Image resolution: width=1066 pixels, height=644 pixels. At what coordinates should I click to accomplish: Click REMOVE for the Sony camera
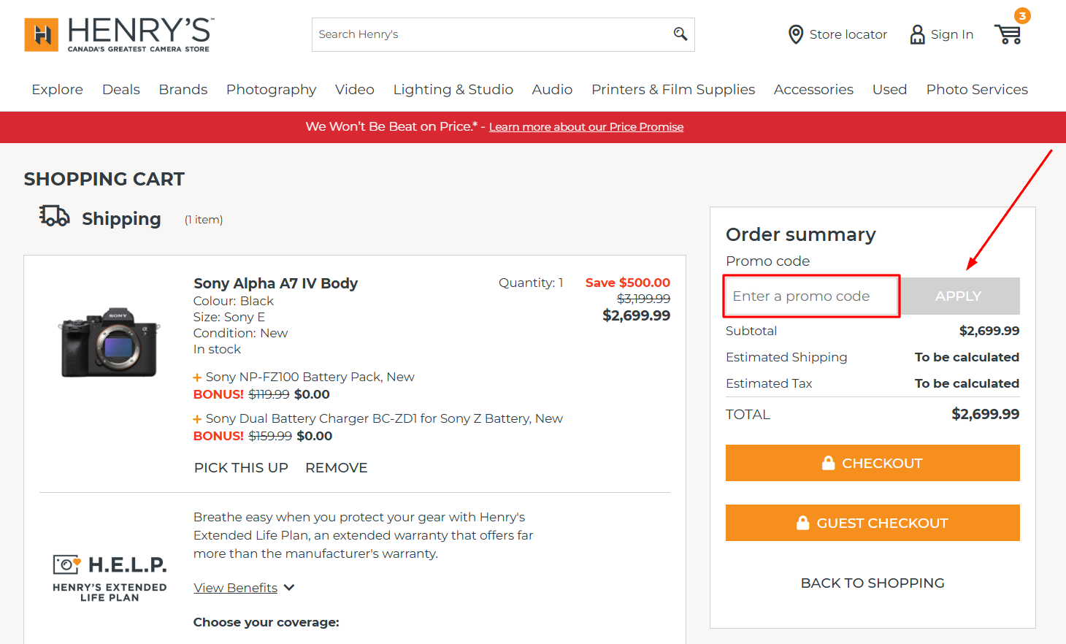coord(336,468)
